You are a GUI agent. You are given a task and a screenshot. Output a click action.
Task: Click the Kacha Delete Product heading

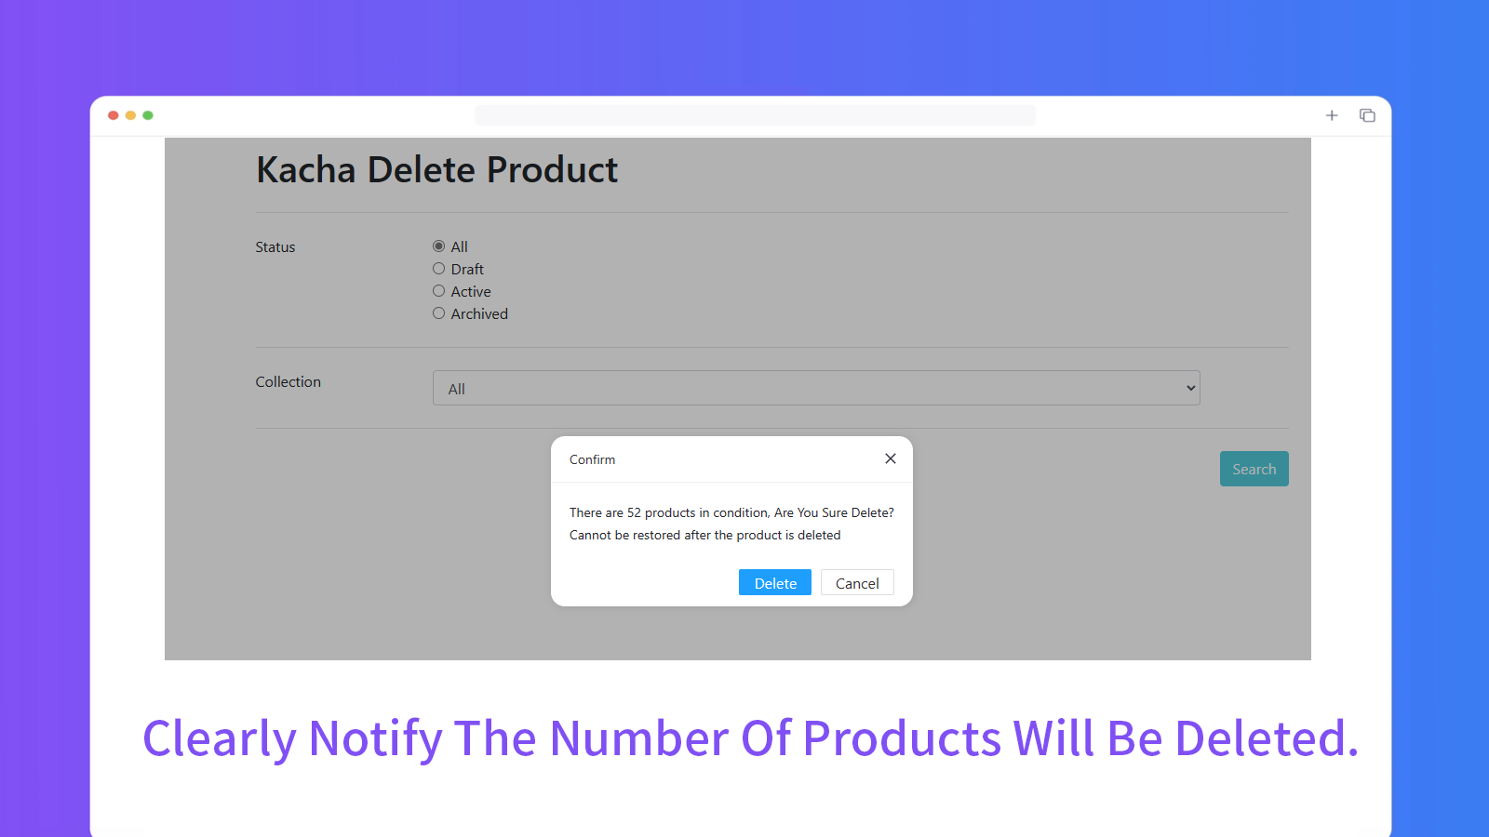click(x=436, y=169)
